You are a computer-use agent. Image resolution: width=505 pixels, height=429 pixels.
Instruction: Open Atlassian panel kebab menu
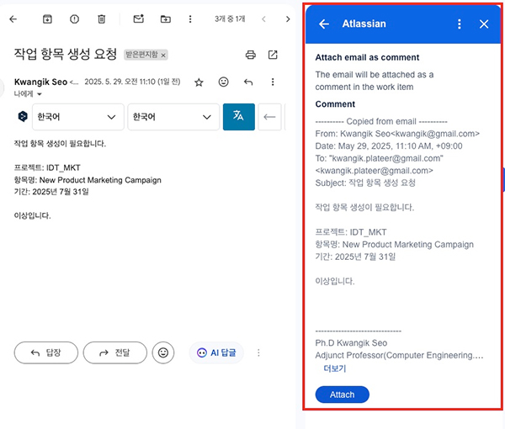[x=460, y=24]
